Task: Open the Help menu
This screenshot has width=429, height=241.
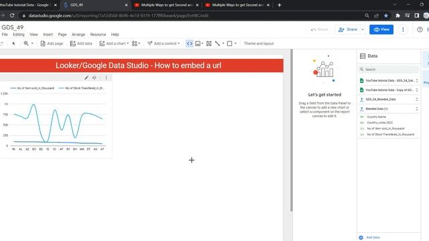Action: click(115, 34)
